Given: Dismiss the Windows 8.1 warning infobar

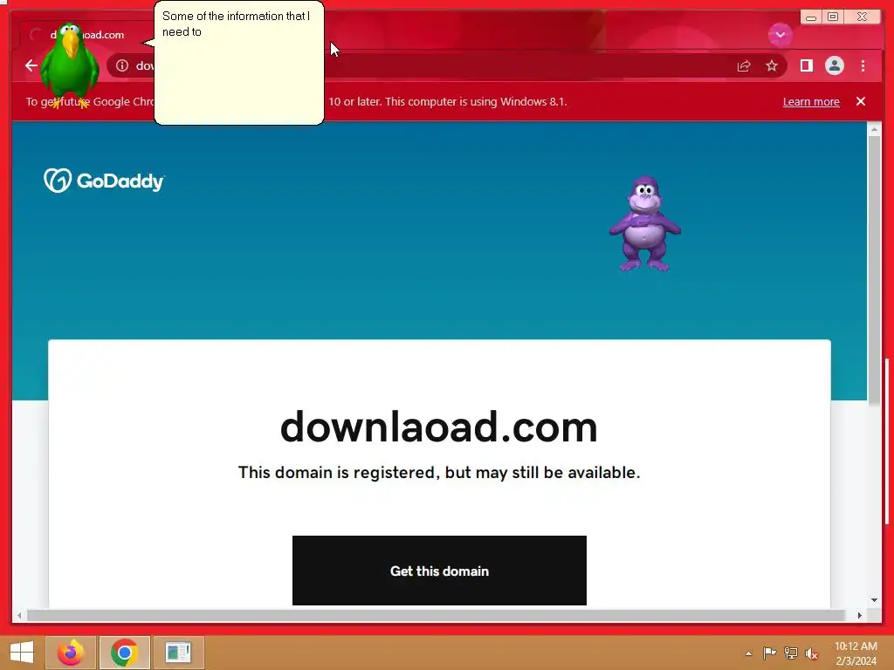Looking at the screenshot, I should (861, 101).
